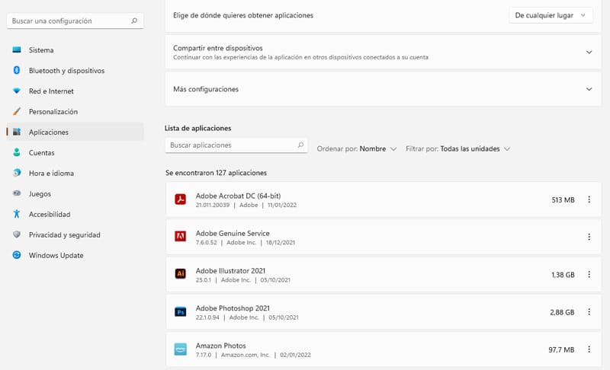Click the Juegos controller icon
The height and width of the screenshot is (370, 610).
pyautogui.click(x=17, y=193)
